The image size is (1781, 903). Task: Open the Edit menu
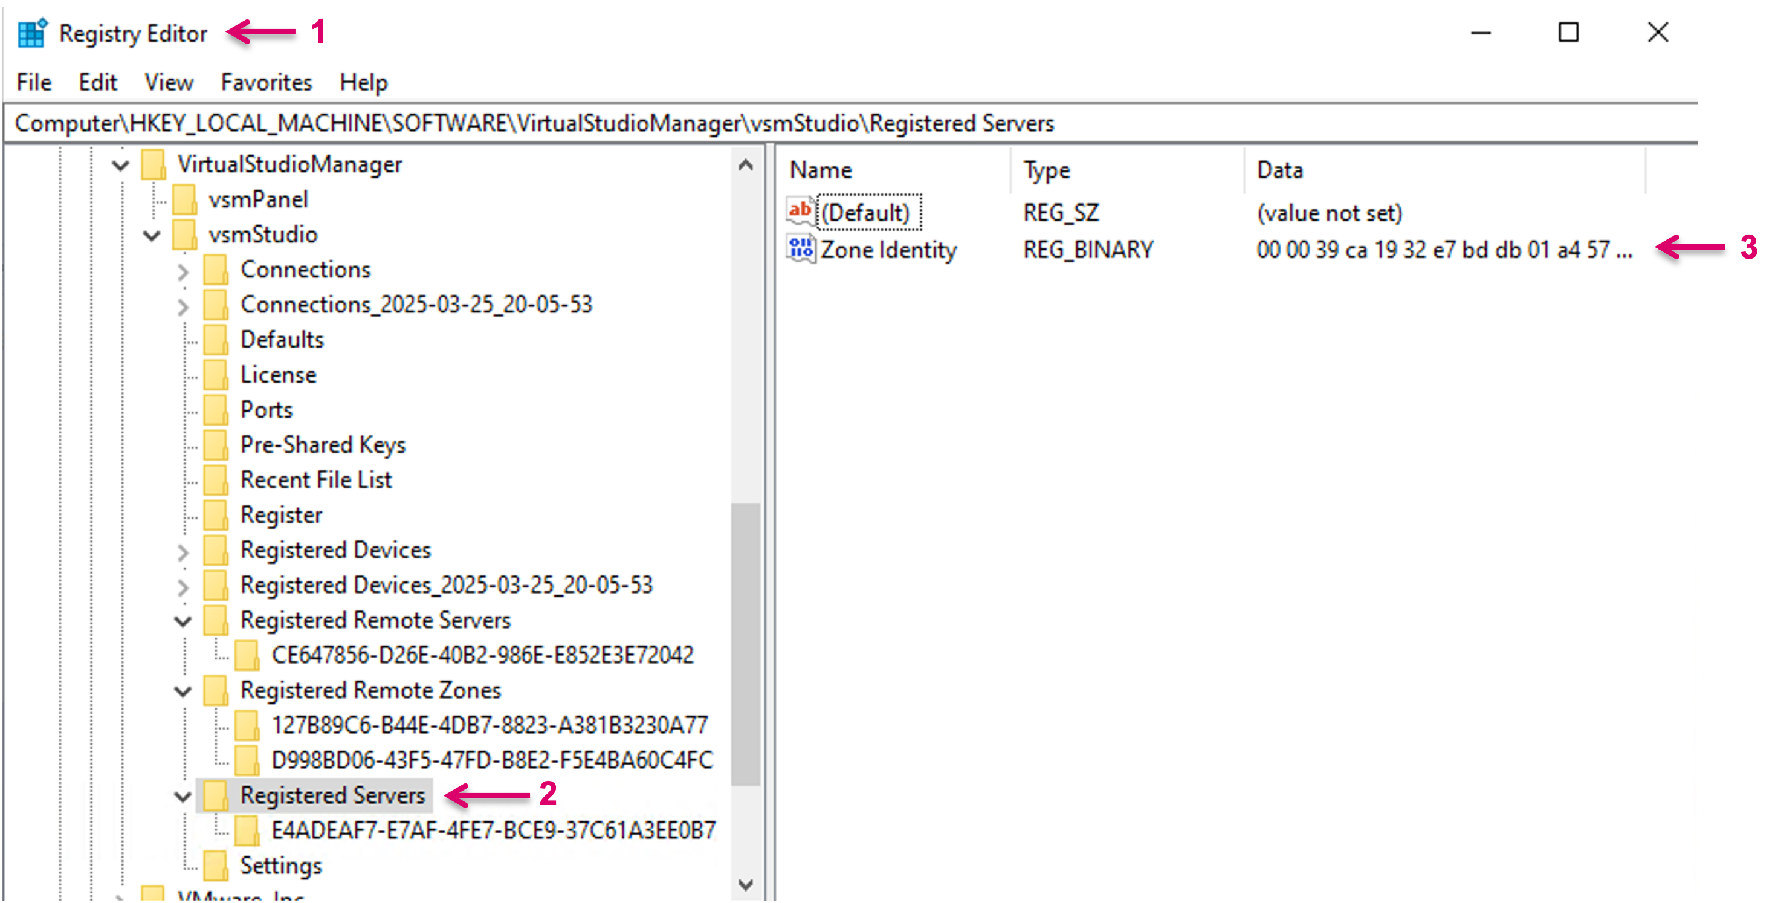[x=97, y=82]
